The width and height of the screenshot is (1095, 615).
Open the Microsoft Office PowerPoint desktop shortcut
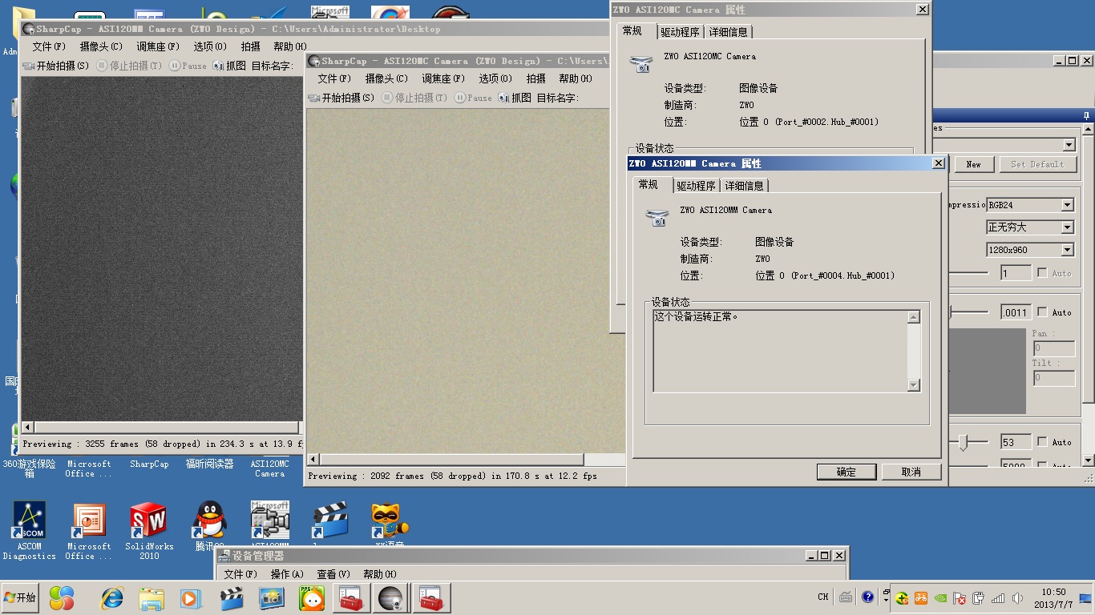(x=89, y=530)
